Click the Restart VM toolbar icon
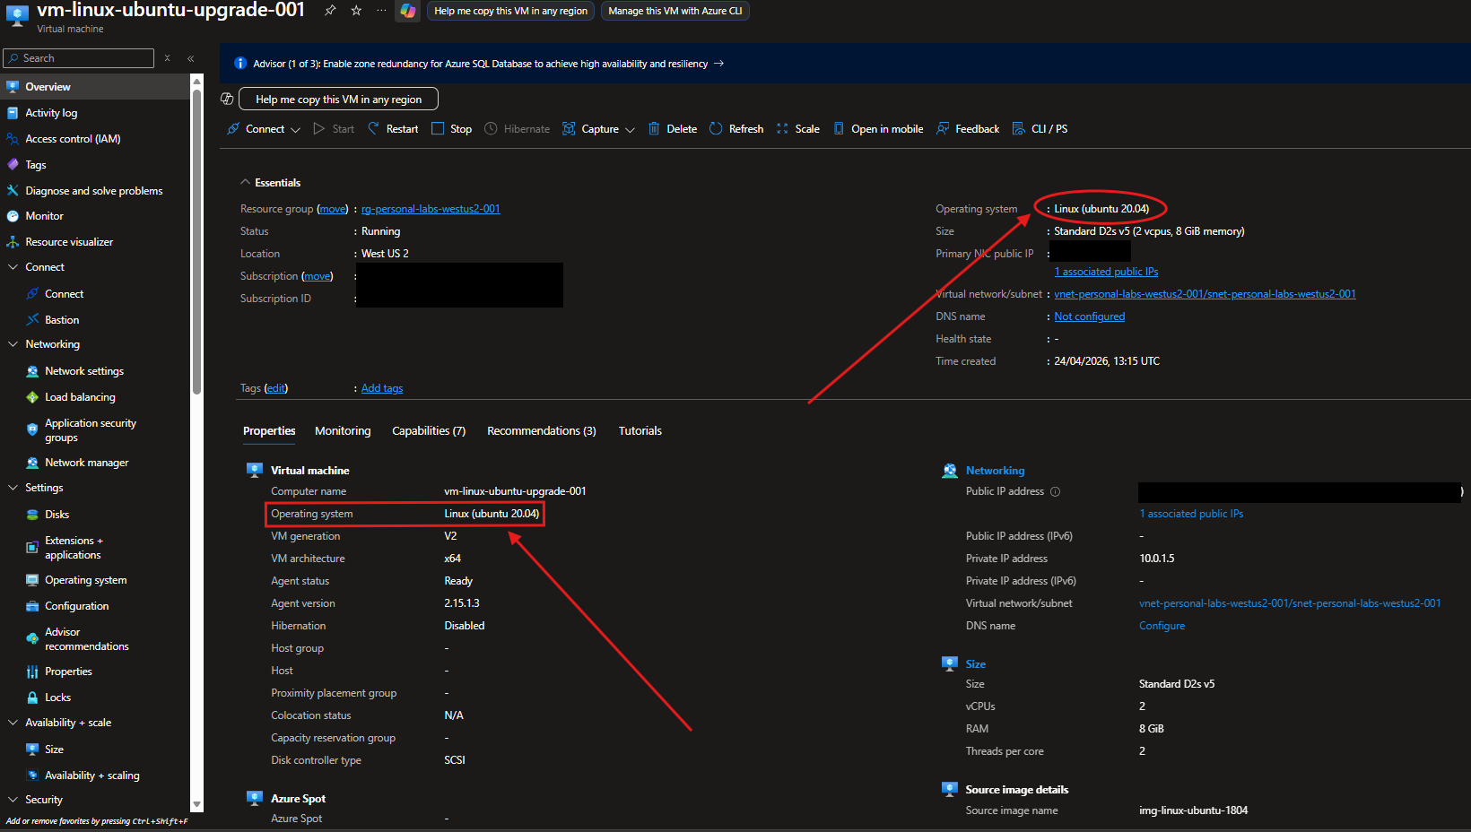1471x832 pixels. [x=374, y=129]
